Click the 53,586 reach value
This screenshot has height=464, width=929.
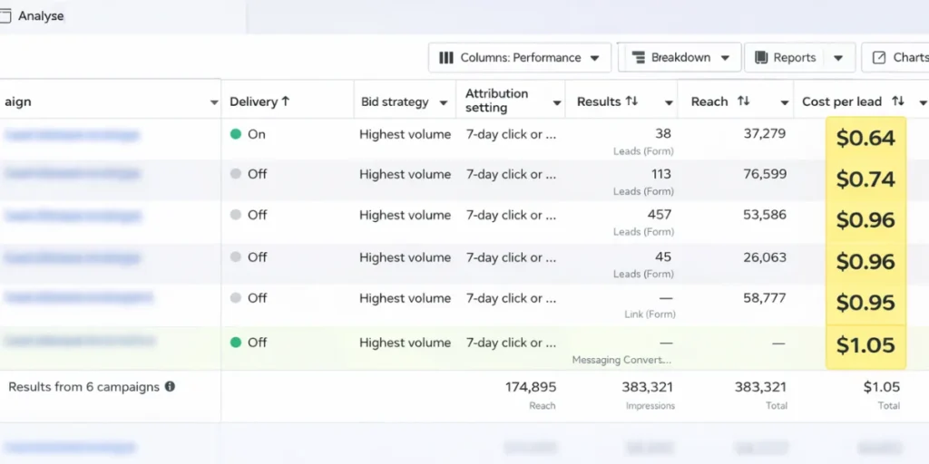coord(764,214)
